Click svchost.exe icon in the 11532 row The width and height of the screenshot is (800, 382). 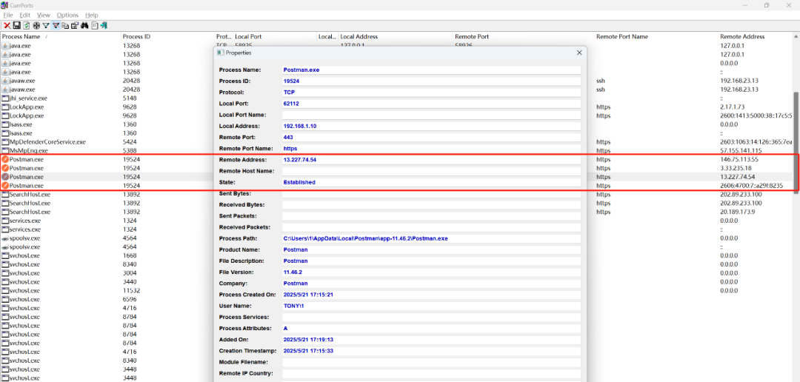[5, 291]
